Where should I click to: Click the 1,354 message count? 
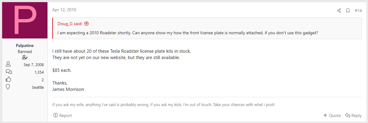coord(39,72)
